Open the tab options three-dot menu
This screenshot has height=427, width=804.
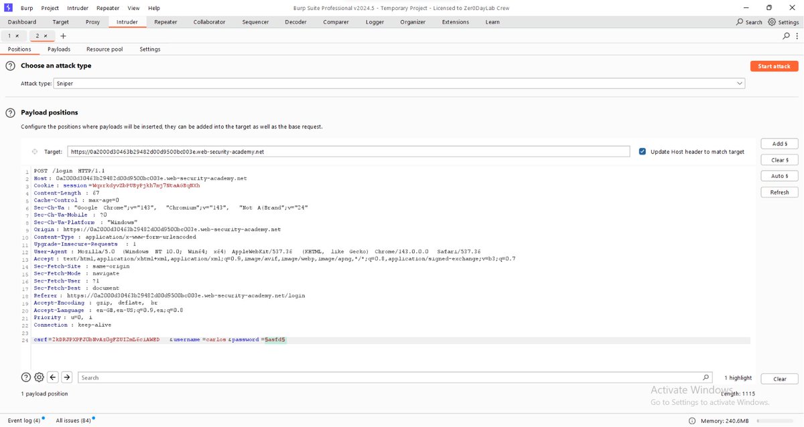tap(797, 35)
